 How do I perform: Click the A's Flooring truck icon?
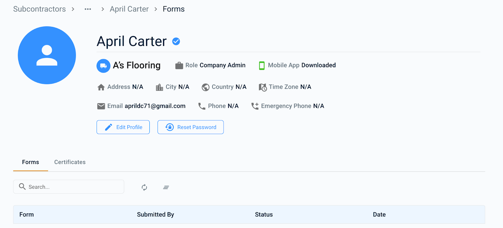(103, 66)
